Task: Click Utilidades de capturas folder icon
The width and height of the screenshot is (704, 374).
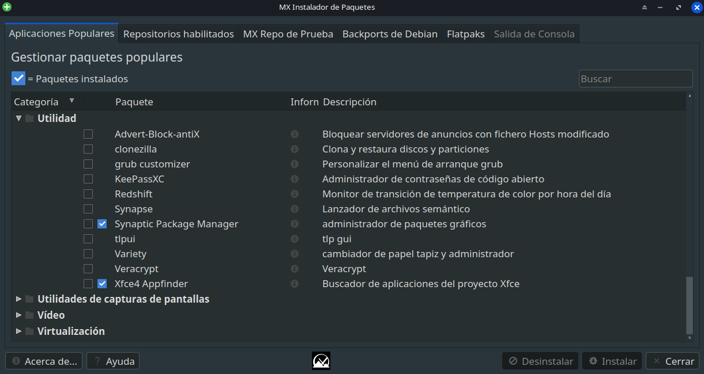Action: pos(29,299)
